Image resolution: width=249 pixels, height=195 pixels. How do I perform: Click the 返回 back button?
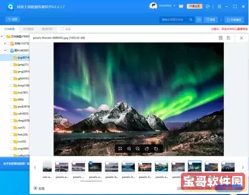point(13,19)
